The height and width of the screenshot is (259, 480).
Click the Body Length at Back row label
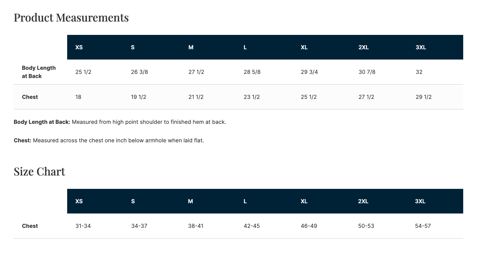(x=39, y=72)
